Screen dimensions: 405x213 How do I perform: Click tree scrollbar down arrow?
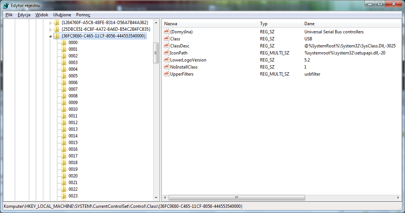coord(156,198)
